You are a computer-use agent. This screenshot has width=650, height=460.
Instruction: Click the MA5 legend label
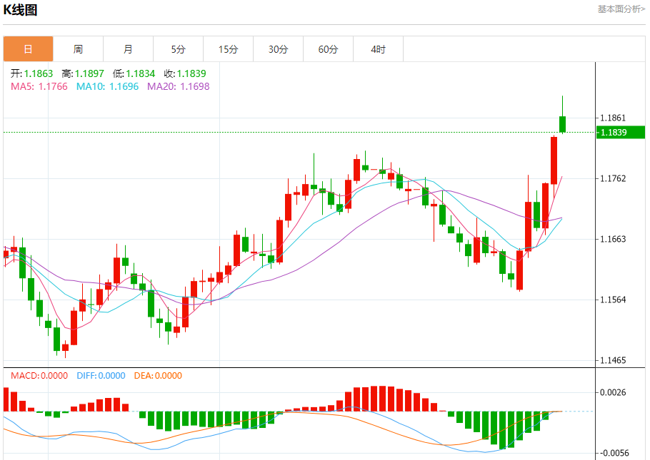click(39, 86)
